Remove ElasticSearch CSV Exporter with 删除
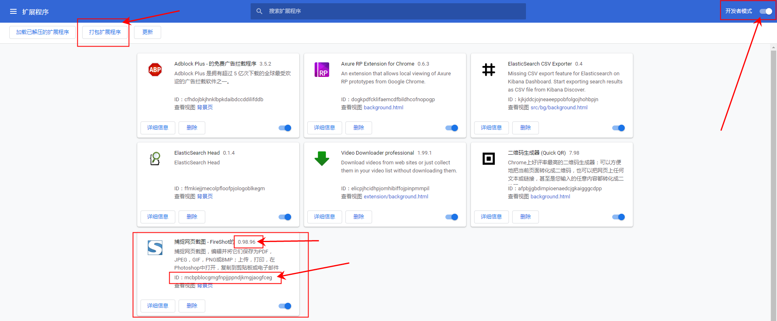 click(x=526, y=128)
